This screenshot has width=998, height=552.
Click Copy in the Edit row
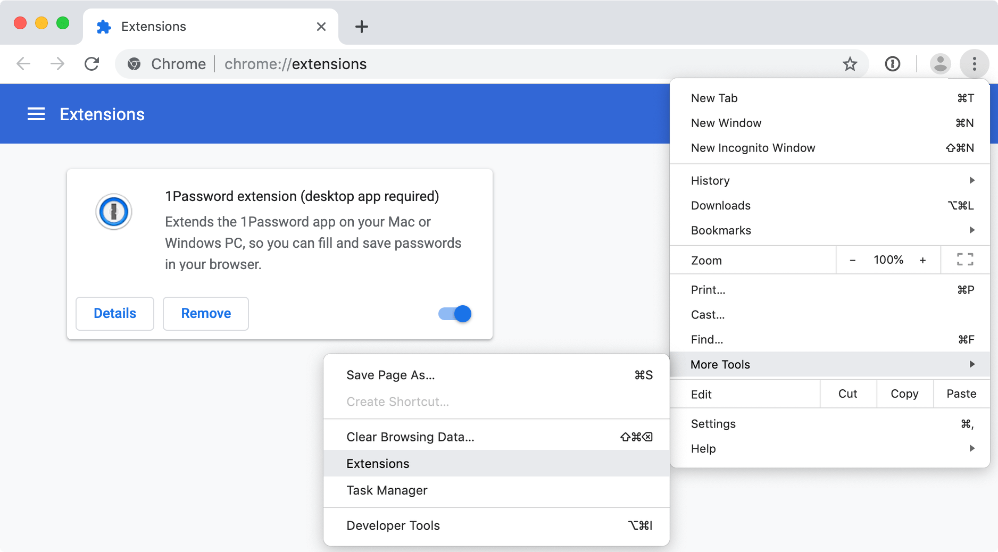click(904, 394)
